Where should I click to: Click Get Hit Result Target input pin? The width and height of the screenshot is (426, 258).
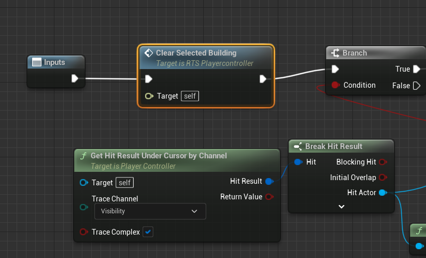(x=83, y=182)
